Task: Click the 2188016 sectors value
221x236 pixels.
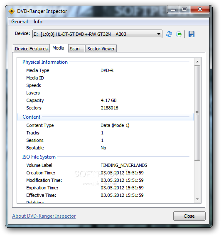Action: click(x=110, y=108)
